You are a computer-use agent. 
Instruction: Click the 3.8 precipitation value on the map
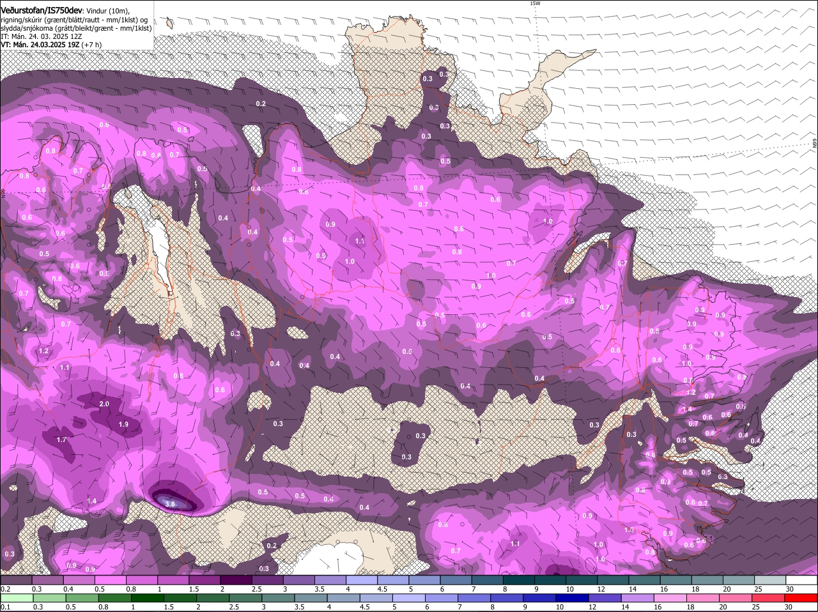[170, 504]
